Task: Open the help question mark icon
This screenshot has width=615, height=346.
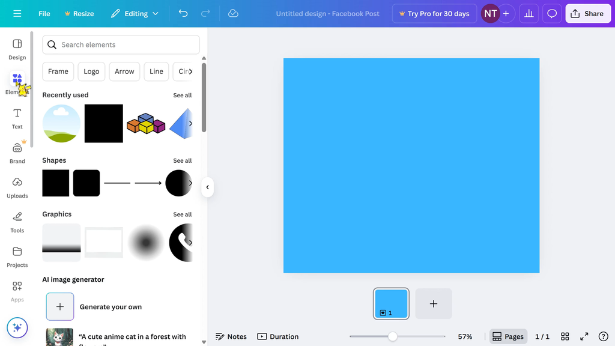Action: [603, 336]
